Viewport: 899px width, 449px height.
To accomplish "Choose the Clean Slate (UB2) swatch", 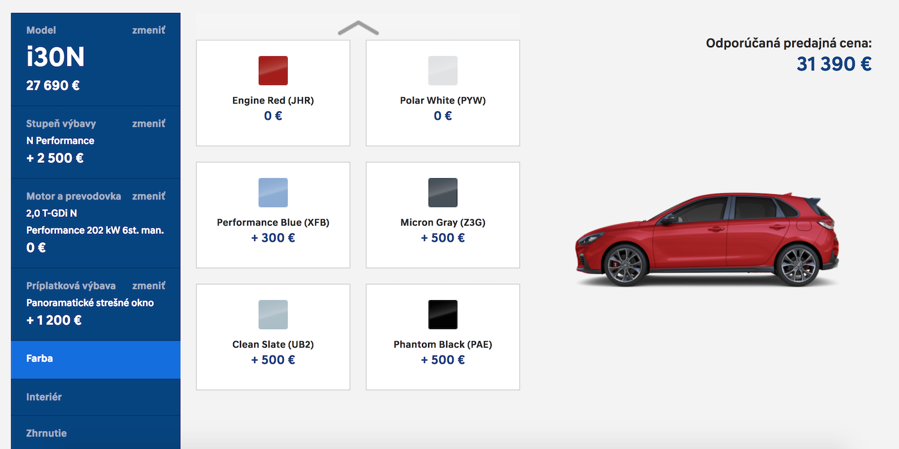I will [273, 315].
